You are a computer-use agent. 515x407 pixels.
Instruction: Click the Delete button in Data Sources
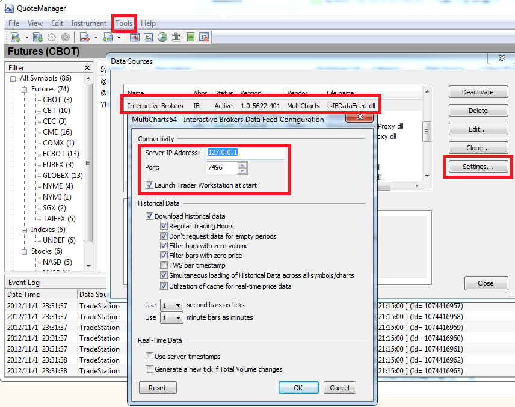478,111
